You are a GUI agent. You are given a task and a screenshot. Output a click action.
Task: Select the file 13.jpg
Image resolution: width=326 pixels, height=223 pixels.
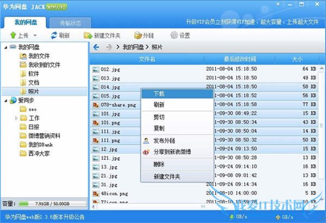(x=109, y=167)
